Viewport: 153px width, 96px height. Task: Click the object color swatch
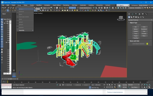147,44
